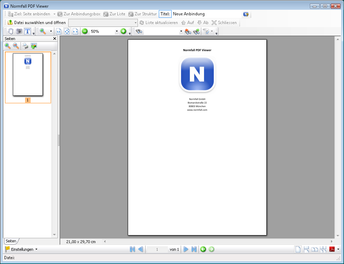Click the camera snapshot tool
344x264 pixels.
point(19,31)
